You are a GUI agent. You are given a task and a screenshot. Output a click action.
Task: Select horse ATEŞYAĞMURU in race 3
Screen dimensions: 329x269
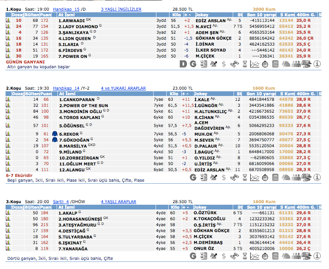tap(78, 225)
